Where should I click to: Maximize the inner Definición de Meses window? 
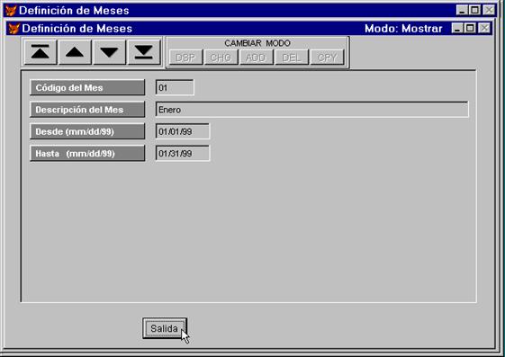point(470,28)
